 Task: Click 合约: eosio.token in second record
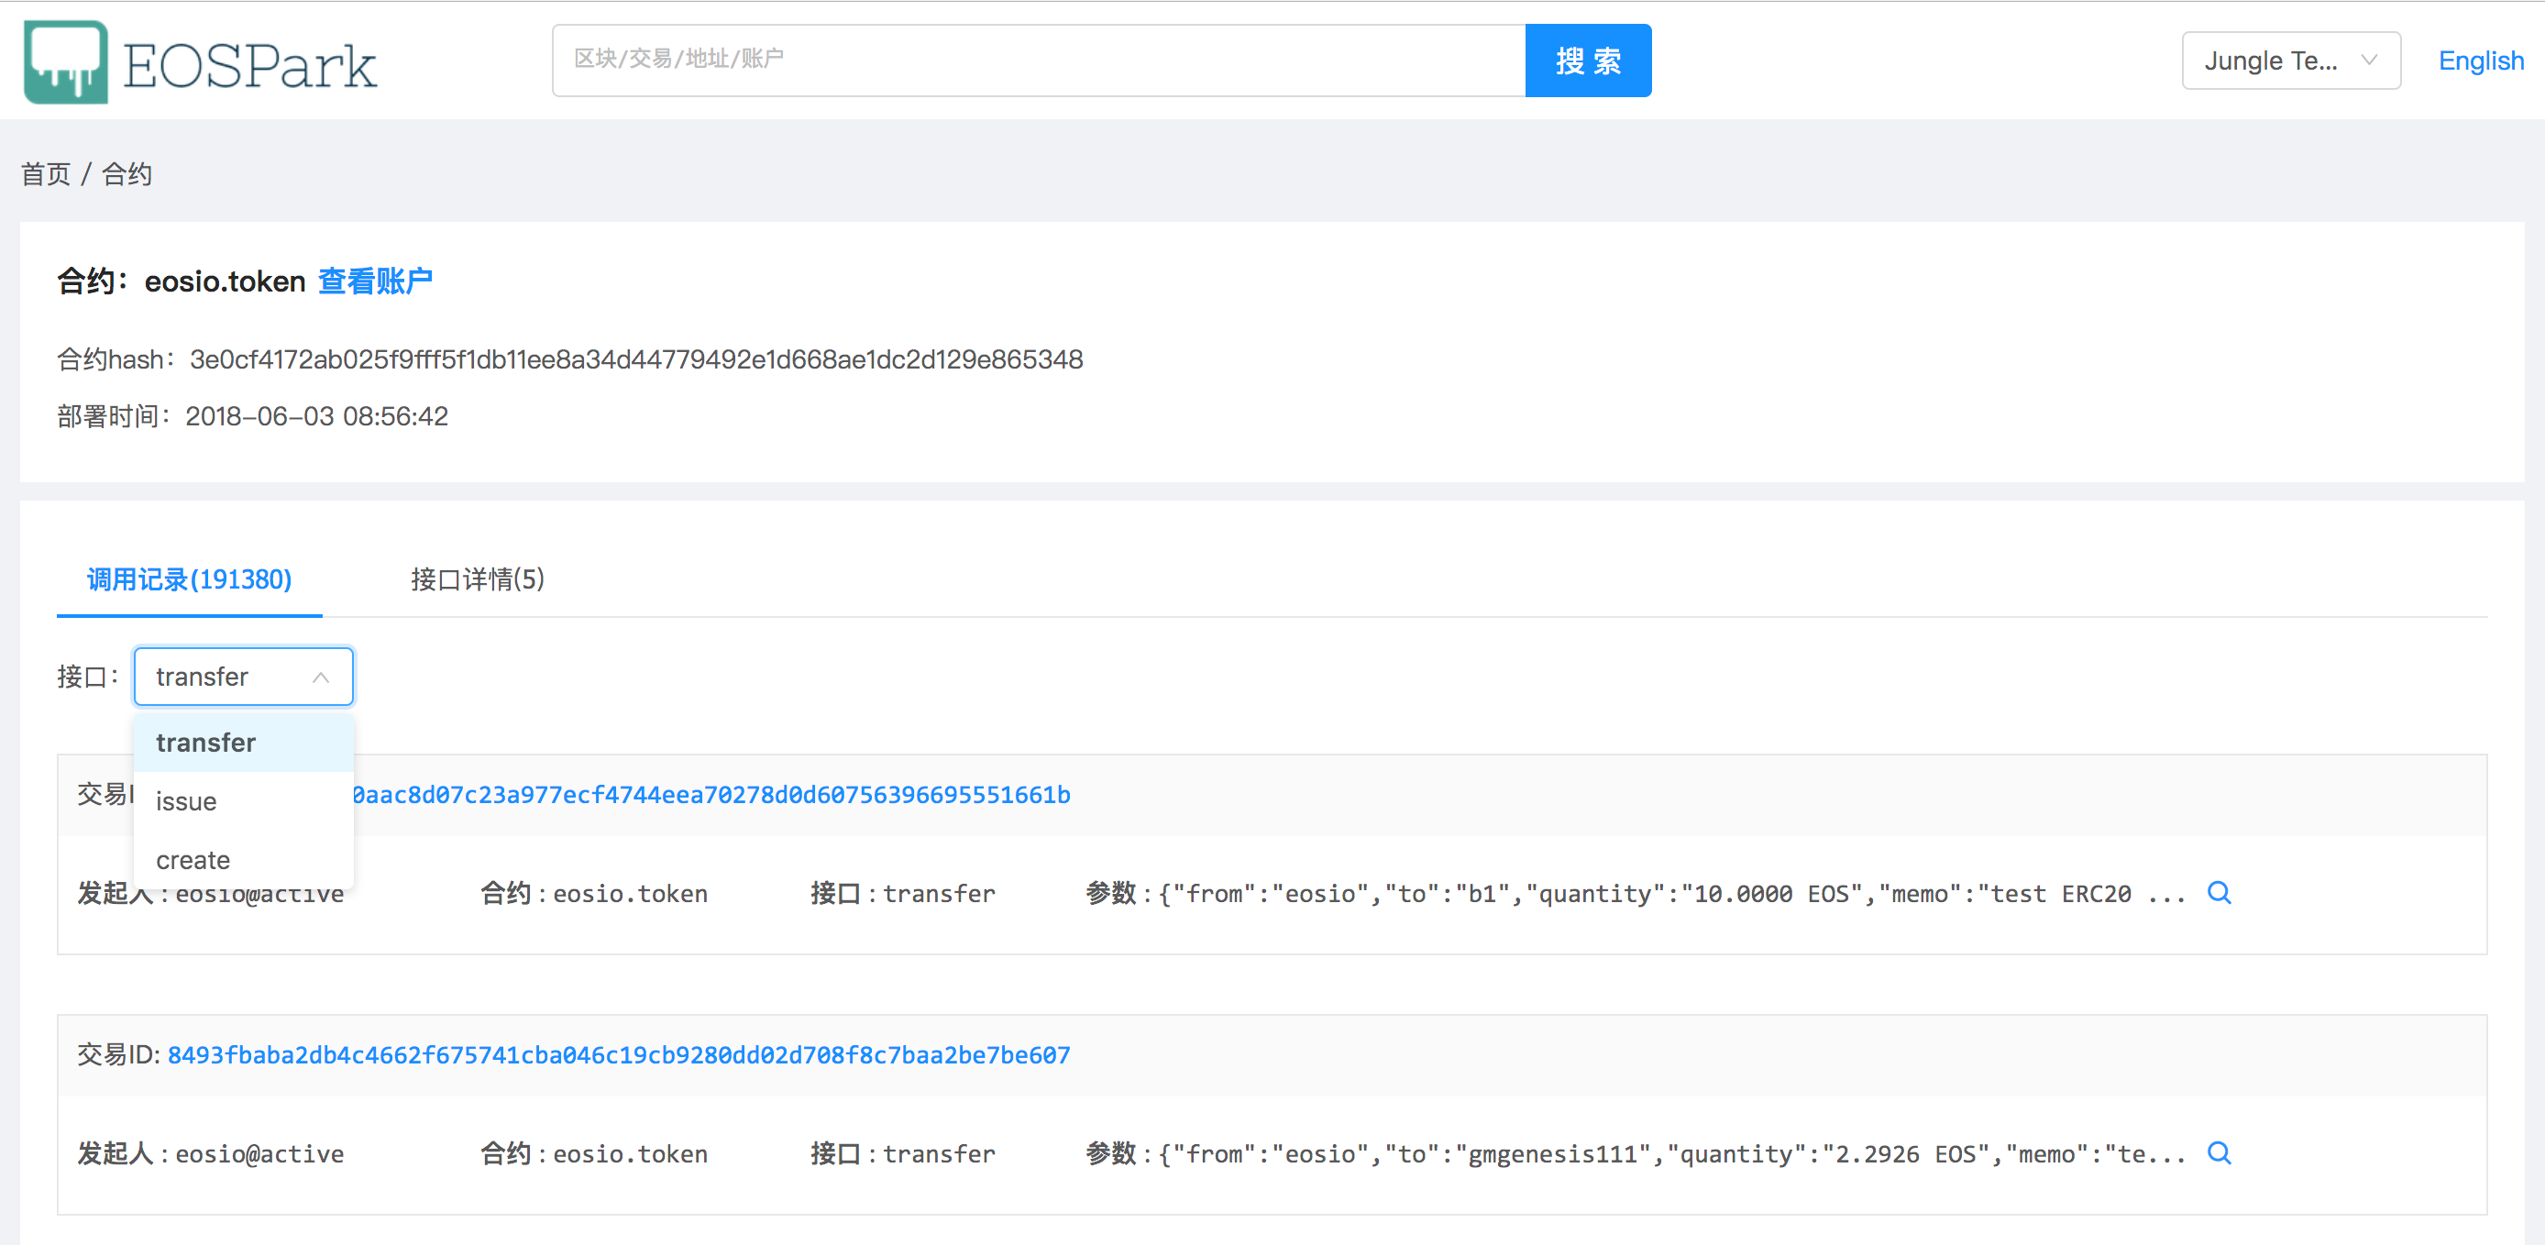(x=594, y=1154)
